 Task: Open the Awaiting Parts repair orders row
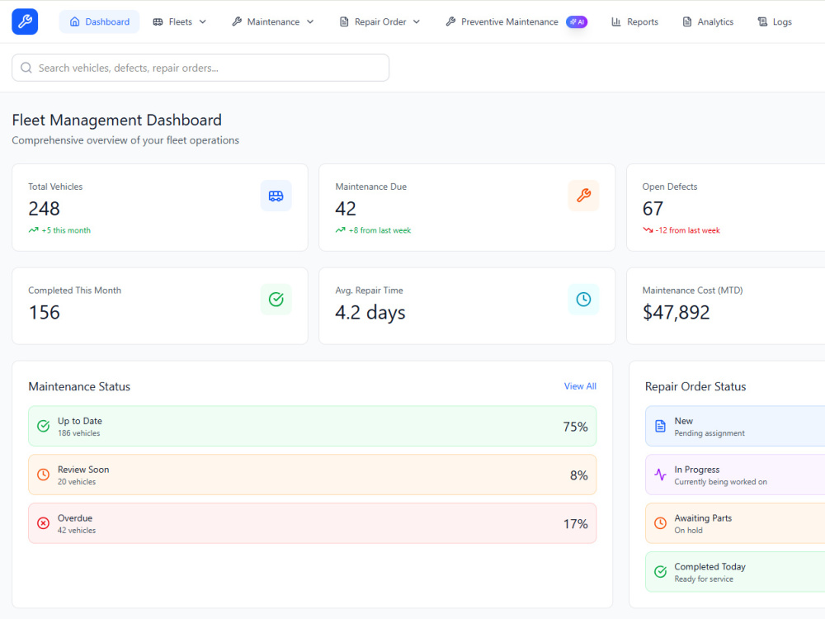click(x=735, y=523)
